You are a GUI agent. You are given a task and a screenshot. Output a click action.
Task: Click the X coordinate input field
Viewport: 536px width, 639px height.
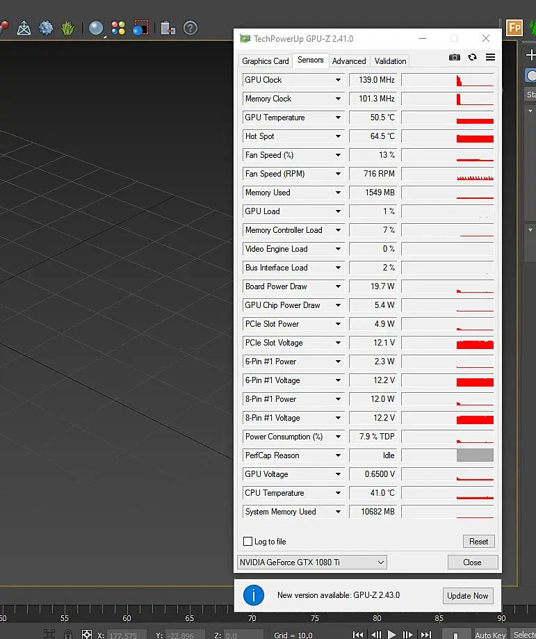click(x=127, y=636)
